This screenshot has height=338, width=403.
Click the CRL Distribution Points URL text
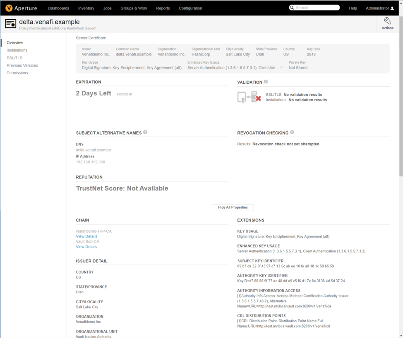coord(283,324)
